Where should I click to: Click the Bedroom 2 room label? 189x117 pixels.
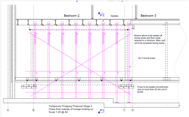pyautogui.click(x=72, y=16)
